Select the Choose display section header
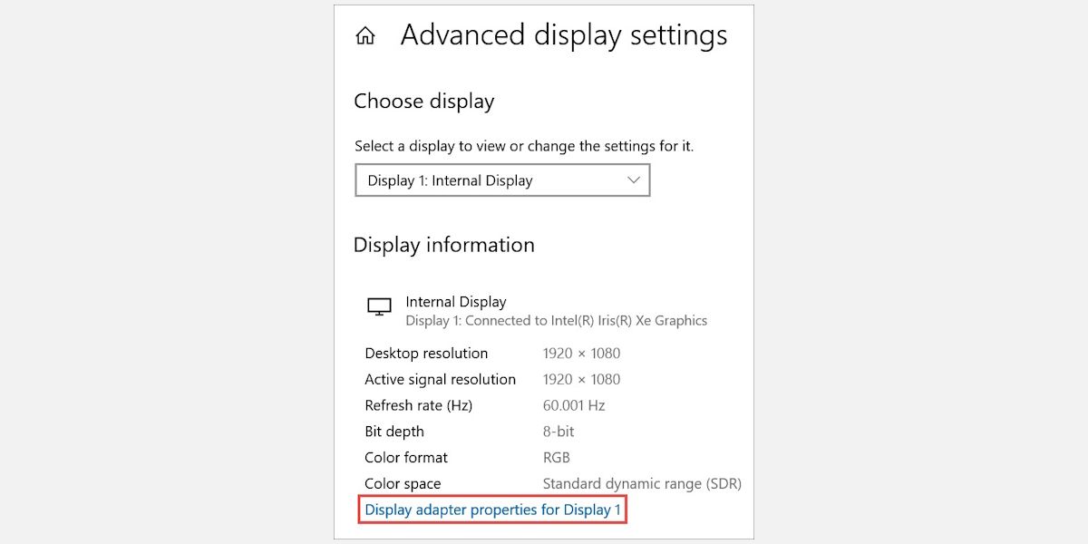This screenshot has width=1088, height=544. (424, 102)
